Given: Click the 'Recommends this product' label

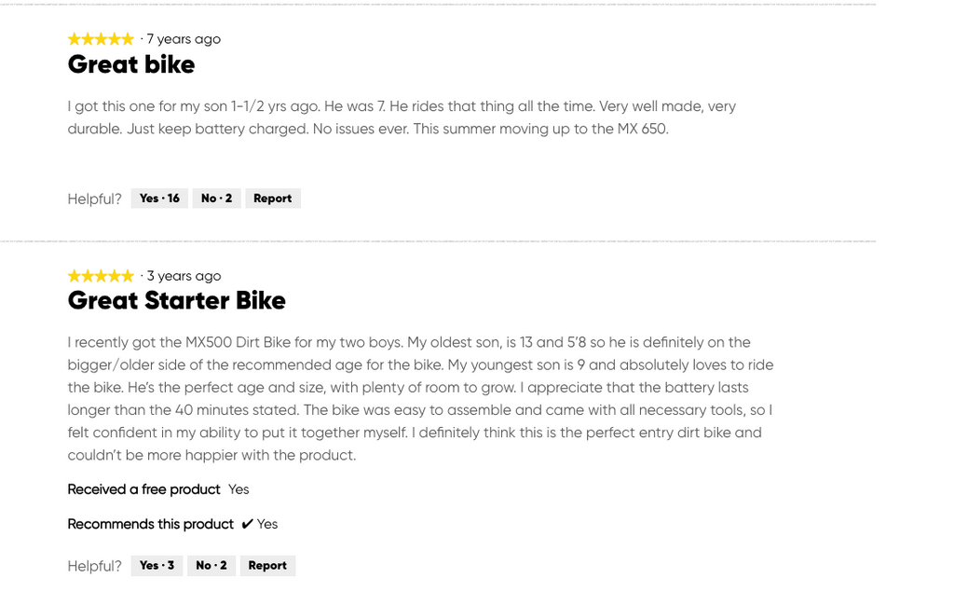Looking at the screenshot, I should pyautogui.click(x=150, y=524).
